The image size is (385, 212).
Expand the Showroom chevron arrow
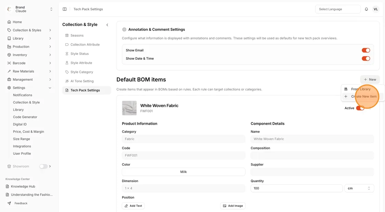[x=50, y=166]
